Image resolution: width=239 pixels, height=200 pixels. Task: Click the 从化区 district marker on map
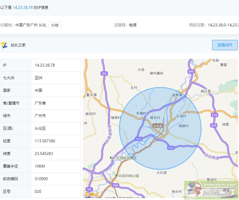(158, 126)
